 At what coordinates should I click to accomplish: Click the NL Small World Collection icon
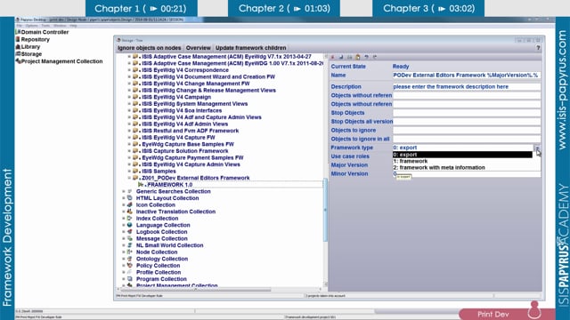130,245
